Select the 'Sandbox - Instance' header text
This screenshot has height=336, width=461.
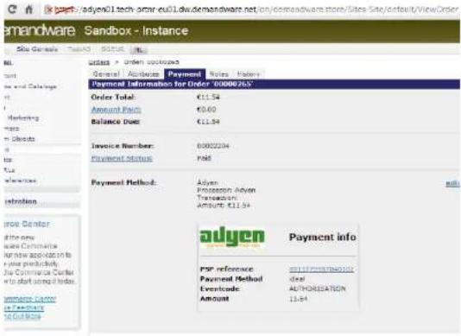click(136, 30)
